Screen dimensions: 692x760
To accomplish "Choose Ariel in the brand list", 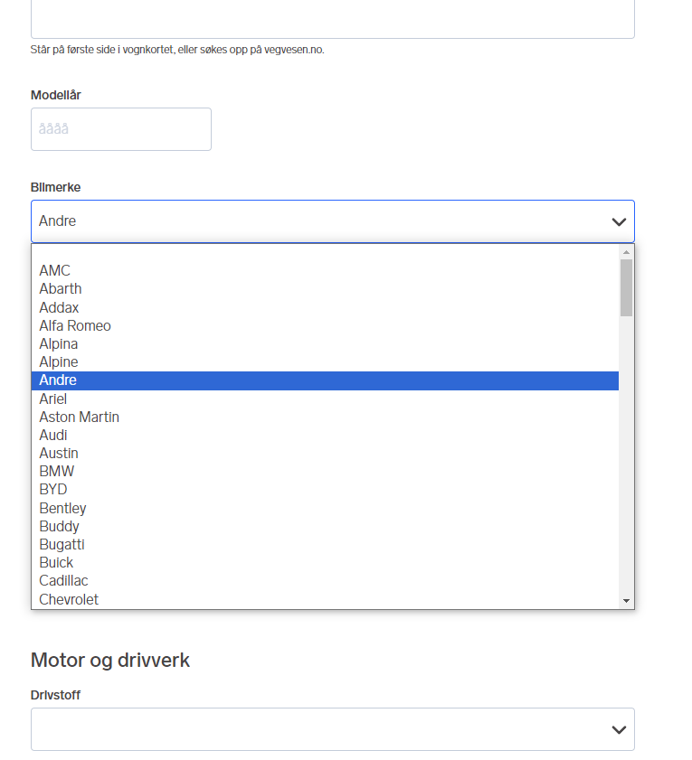I will click(325, 399).
